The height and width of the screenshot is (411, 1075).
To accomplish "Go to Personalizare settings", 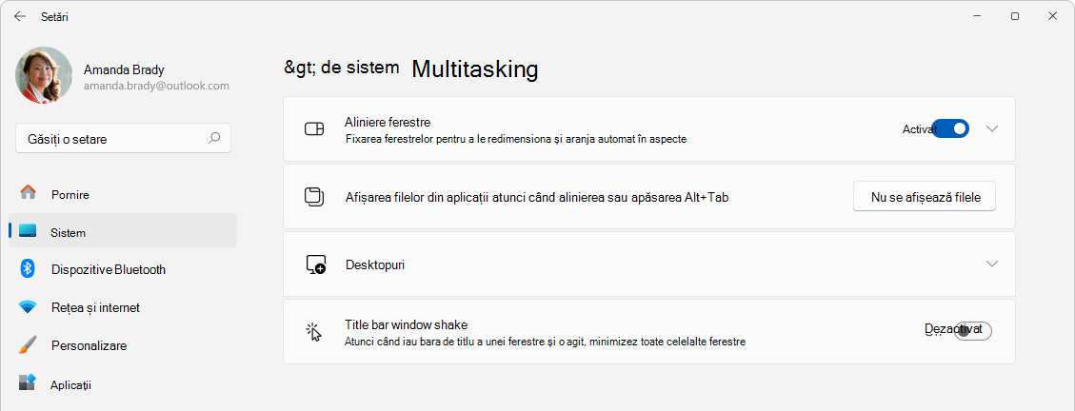I will (89, 345).
